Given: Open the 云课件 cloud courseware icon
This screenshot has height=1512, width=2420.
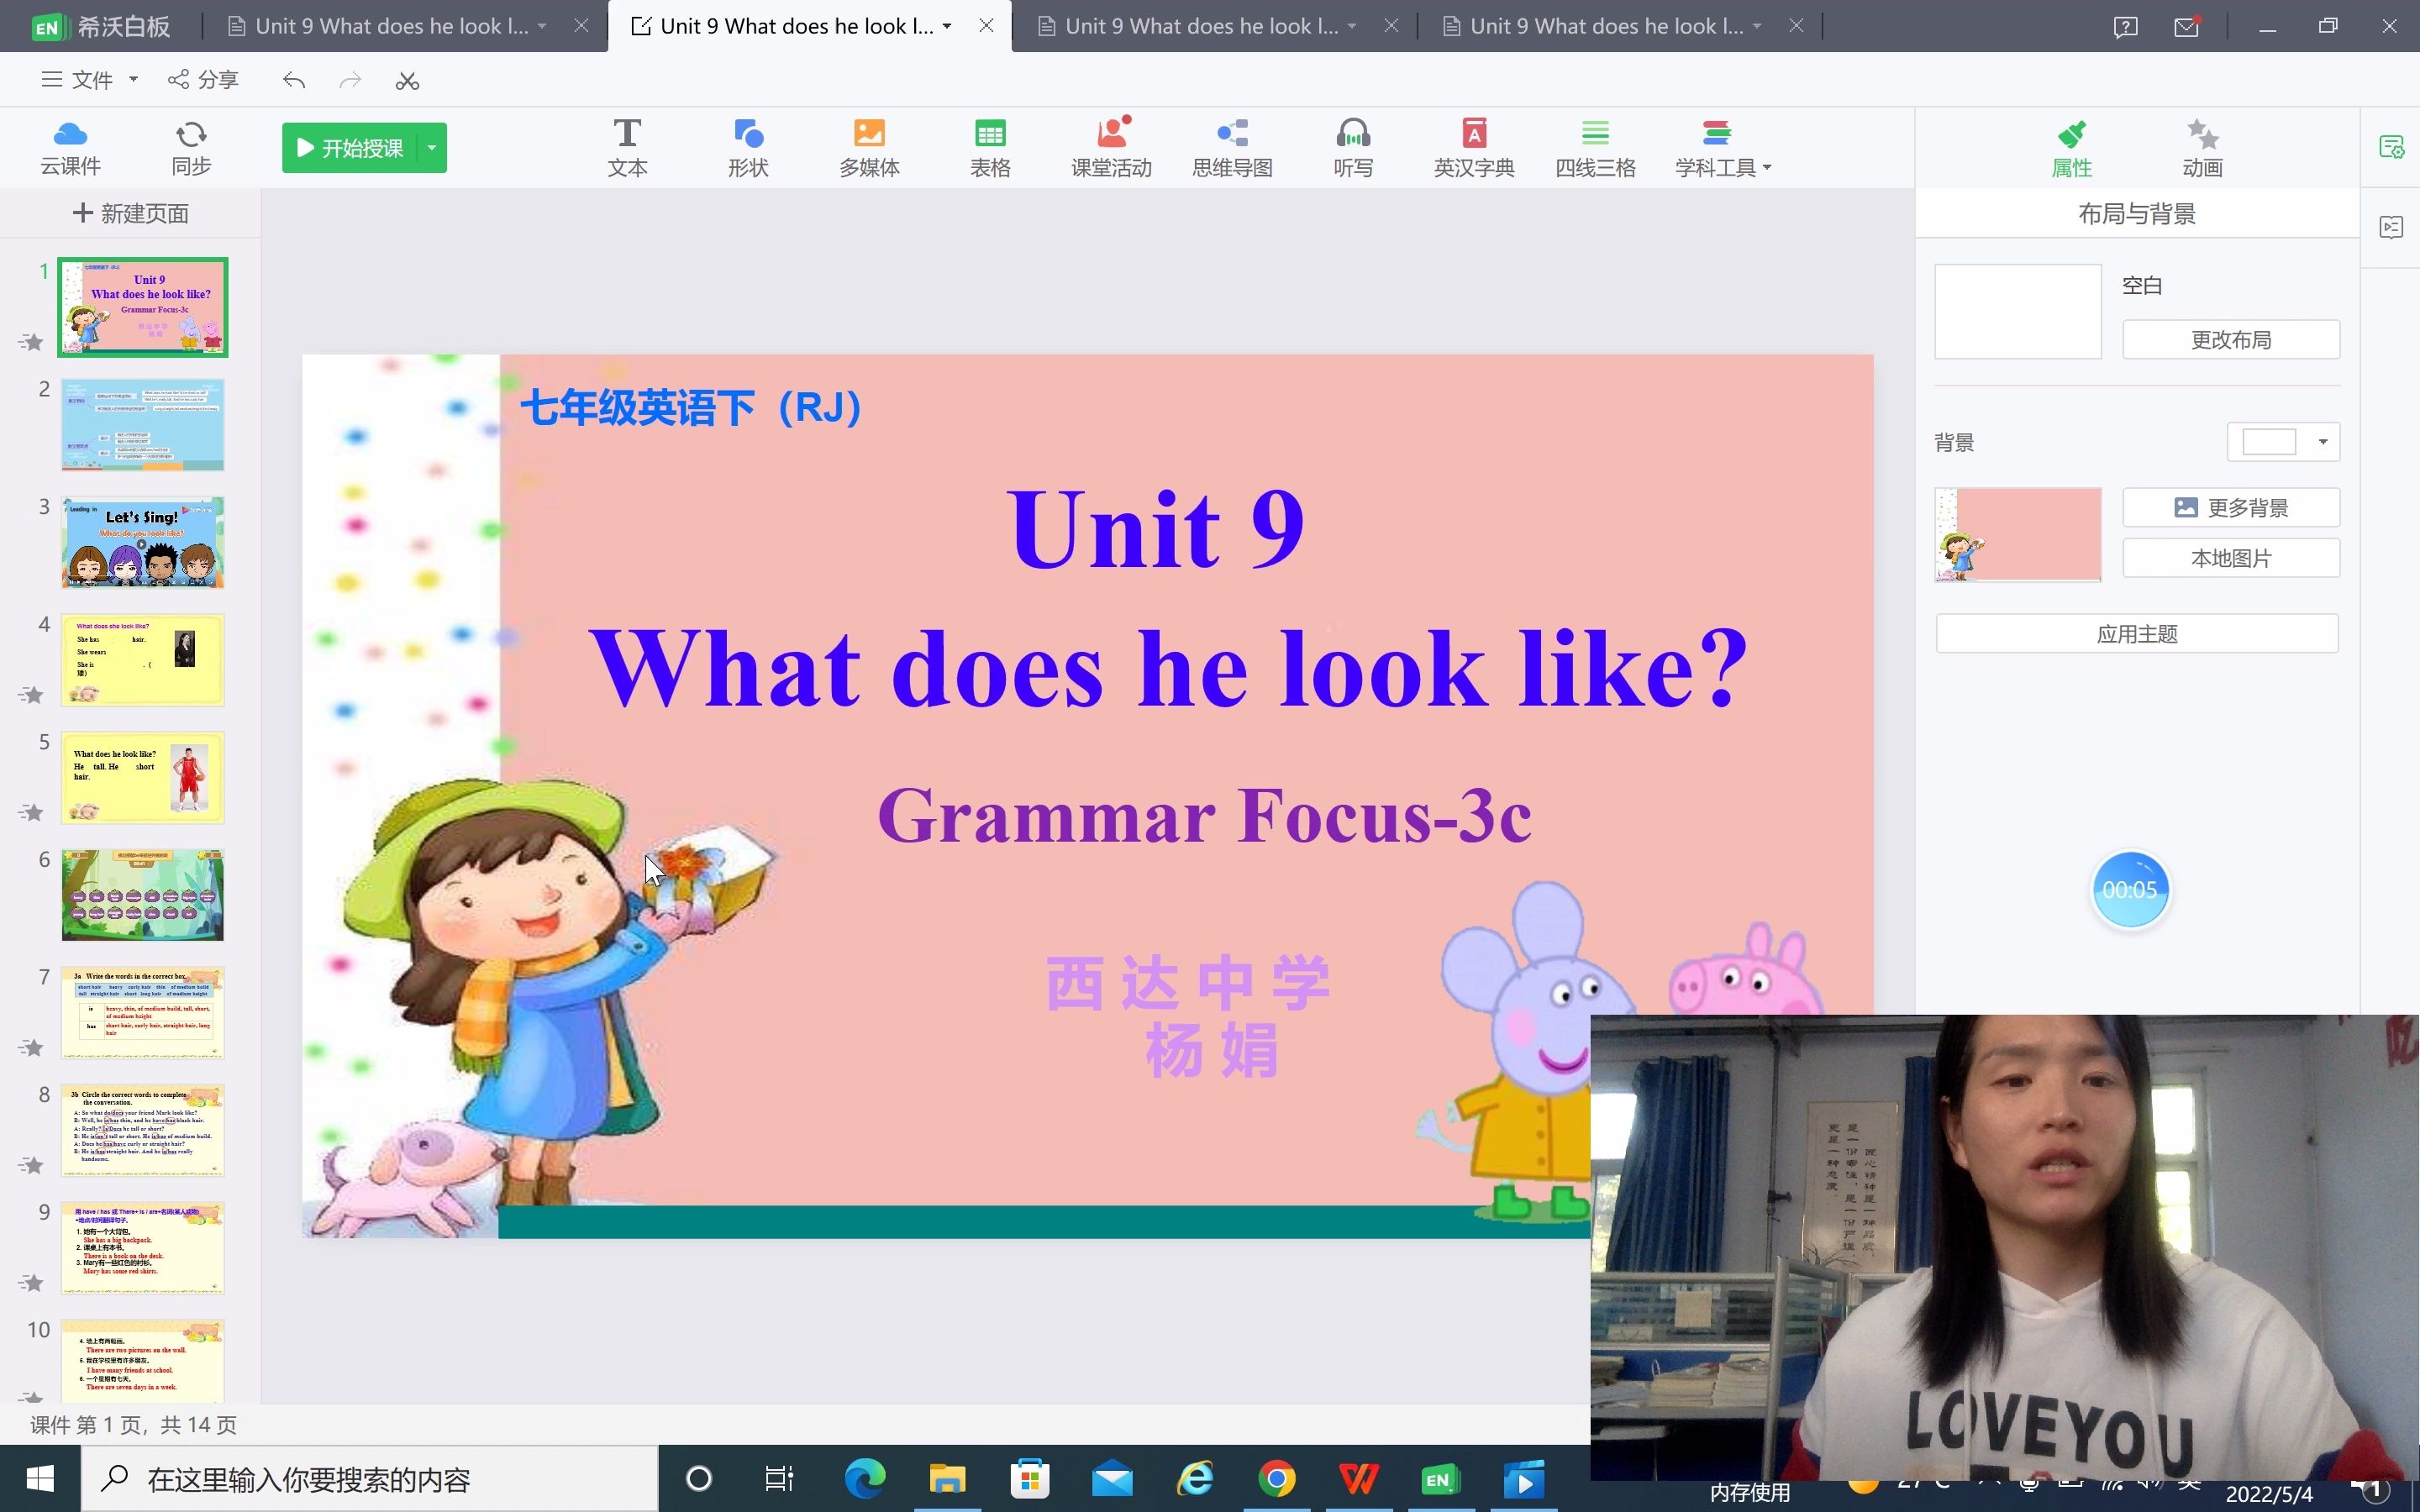Looking at the screenshot, I should [x=70, y=147].
